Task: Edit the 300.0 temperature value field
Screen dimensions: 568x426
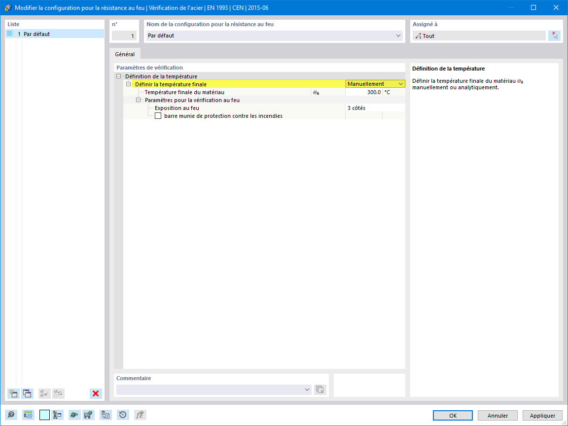Action: click(364, 92)
